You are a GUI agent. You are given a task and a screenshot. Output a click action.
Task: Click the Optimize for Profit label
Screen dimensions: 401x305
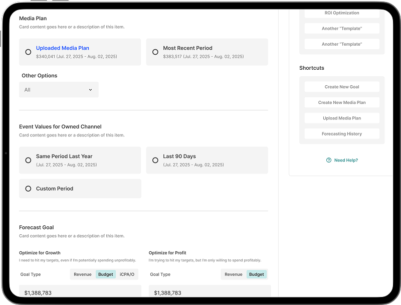click(x=167, y=253)
